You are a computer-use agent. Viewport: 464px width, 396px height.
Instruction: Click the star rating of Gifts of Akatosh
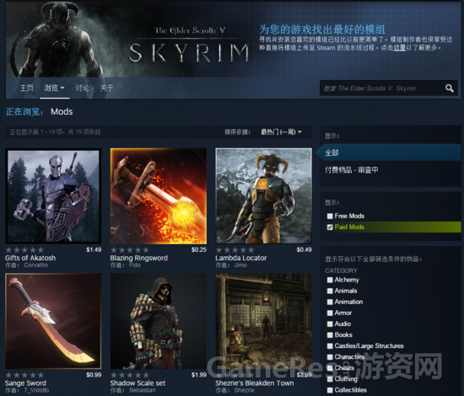coord(24,250)
